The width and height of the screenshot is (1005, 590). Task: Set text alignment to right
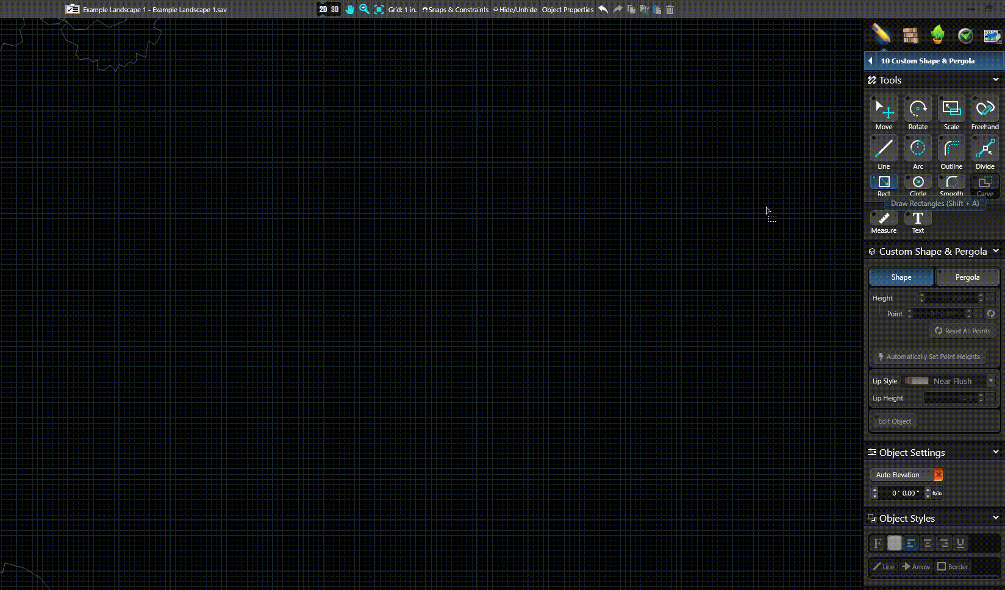click(944, 543)
